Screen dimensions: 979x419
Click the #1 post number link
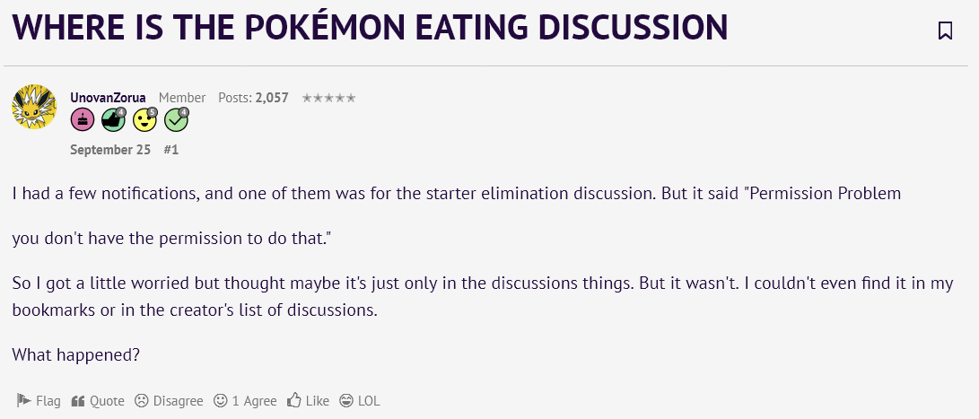(171, 150)
